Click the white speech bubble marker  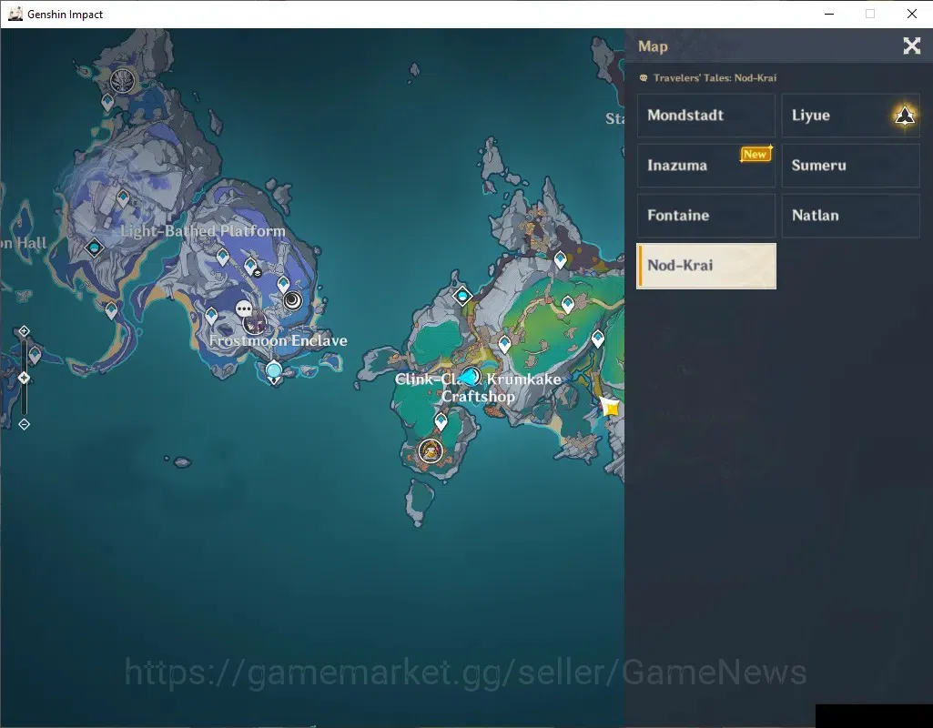coord(243,308)
